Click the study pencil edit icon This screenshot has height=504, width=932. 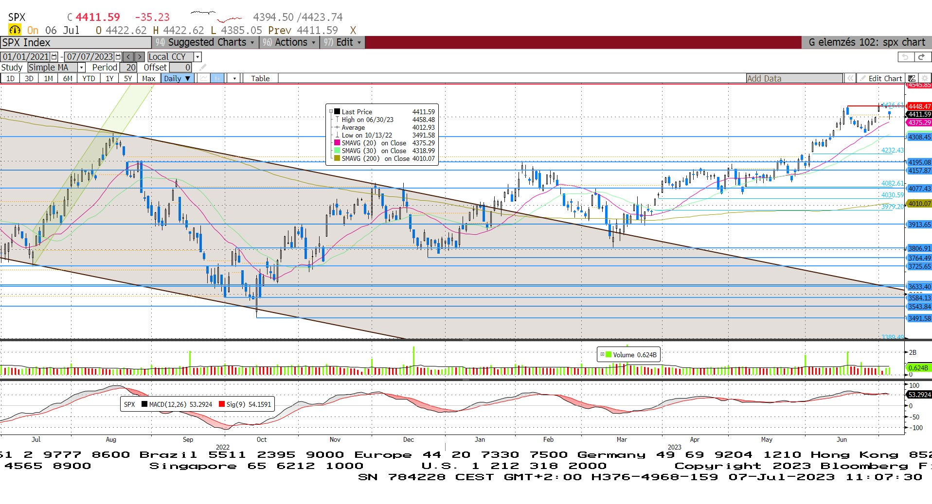[x=203, y=68]
